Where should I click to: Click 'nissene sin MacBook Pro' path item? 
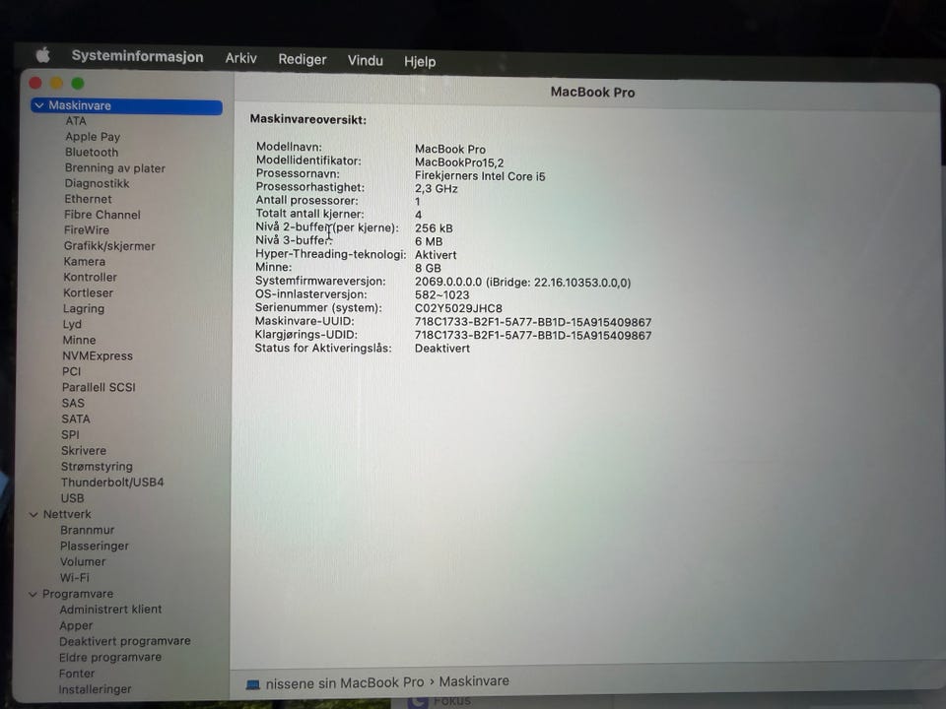345,683
